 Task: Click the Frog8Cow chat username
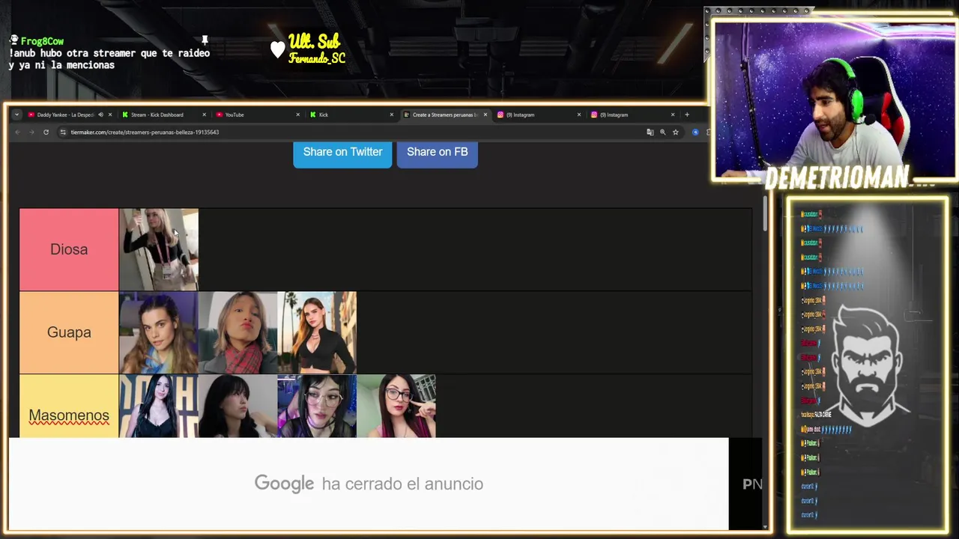pos(42,41)
